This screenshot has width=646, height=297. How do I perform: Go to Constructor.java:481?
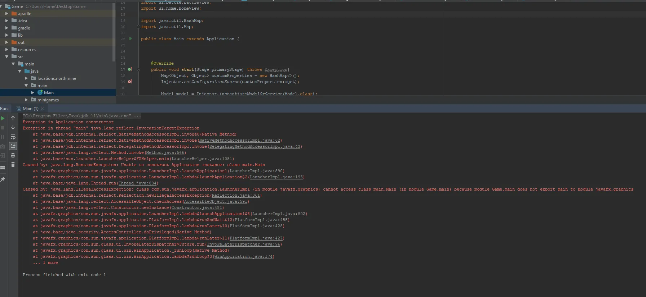click(x=197, y=207)
